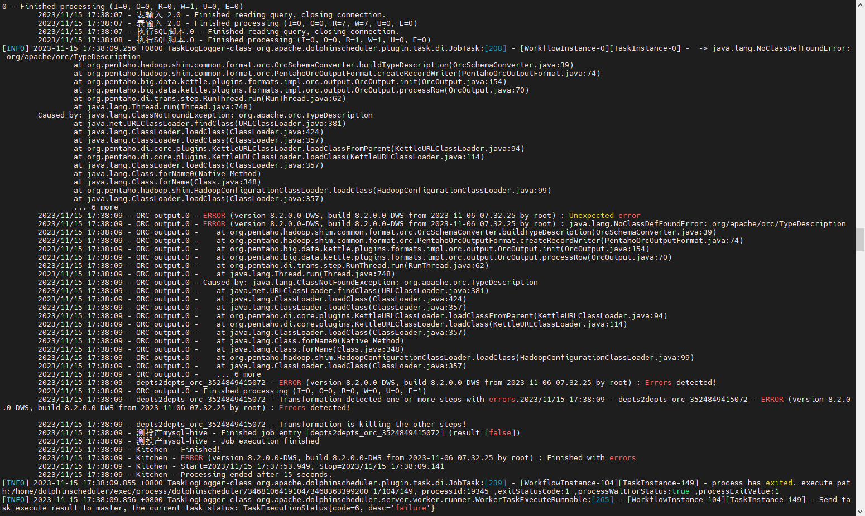Click the [WorkflowInstance-0][TaskInstance-0] tag
This screenshot has width=865, height=516.
tap(600, 48)
